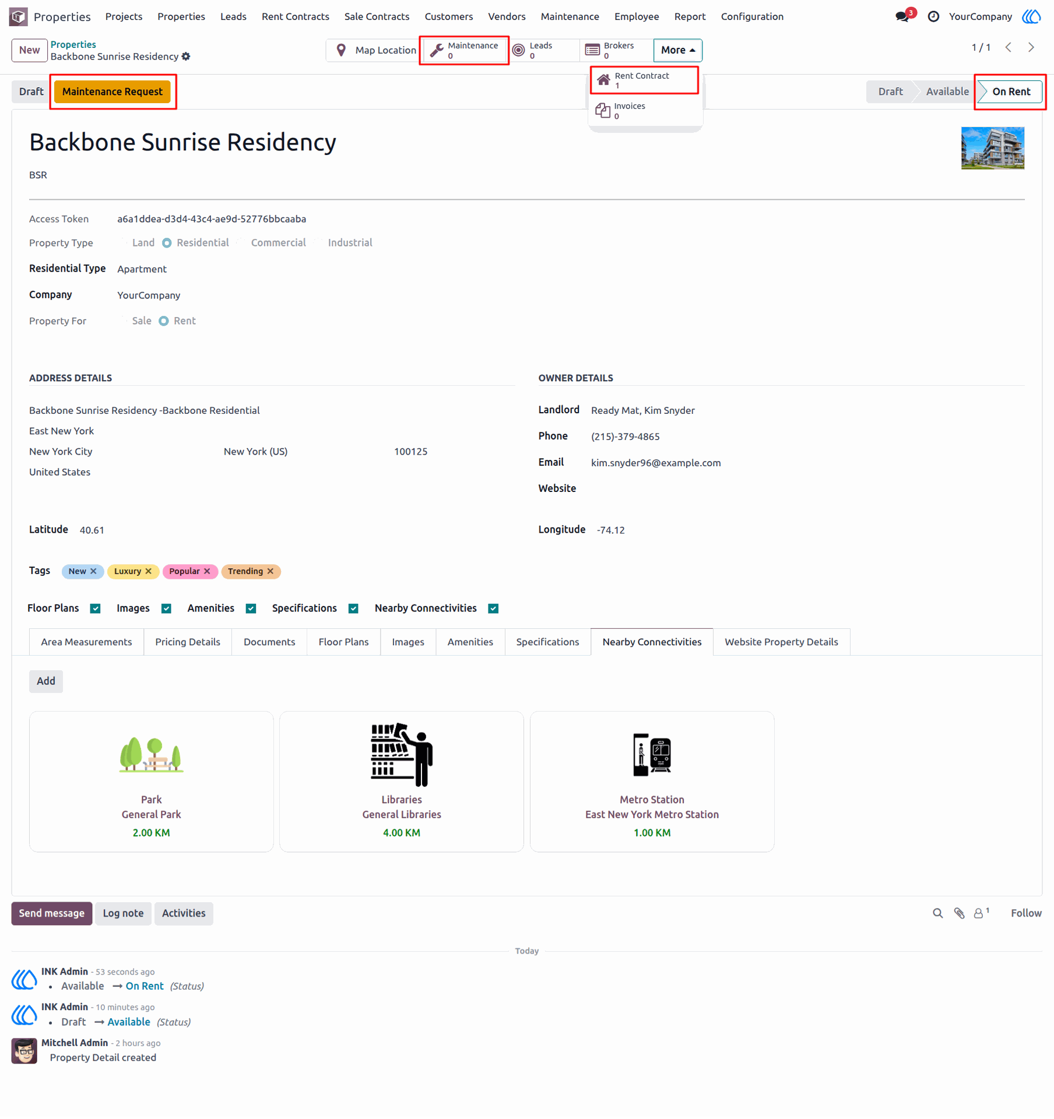Image resolution: width=1054 pixels, height=1119 pixels.
Task: Click the Maintenance Request button
Action: point(113,92)
